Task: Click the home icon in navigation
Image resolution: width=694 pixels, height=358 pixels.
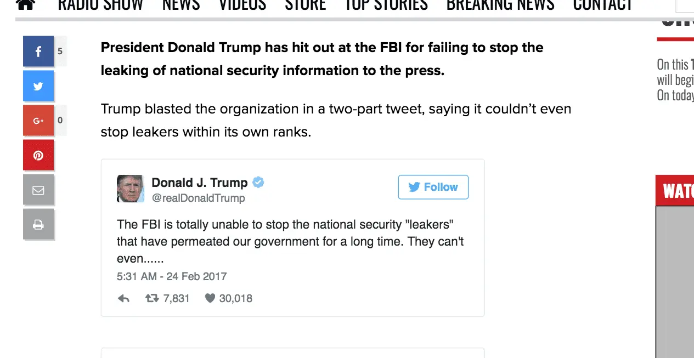Action: (x=25, y=4)
